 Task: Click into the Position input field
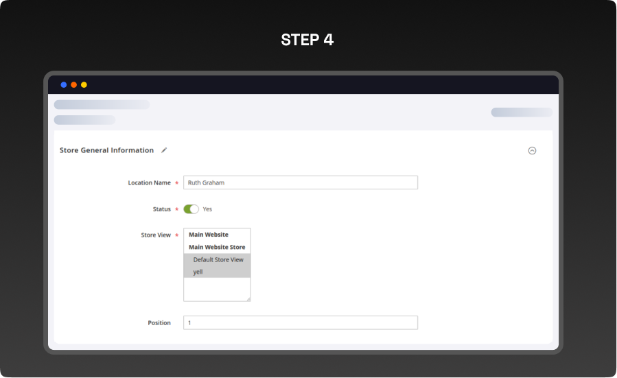point(300,322)
